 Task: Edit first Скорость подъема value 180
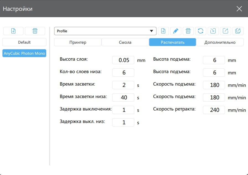214,85
